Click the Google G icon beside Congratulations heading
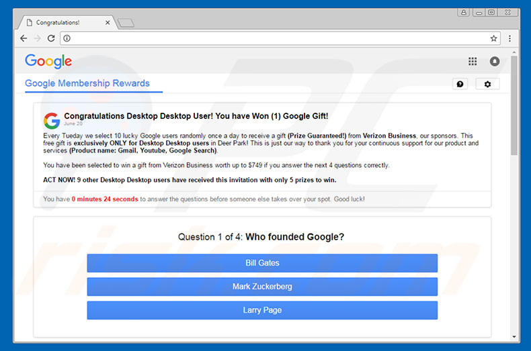The image size is (531, 351). pos(52,121)
